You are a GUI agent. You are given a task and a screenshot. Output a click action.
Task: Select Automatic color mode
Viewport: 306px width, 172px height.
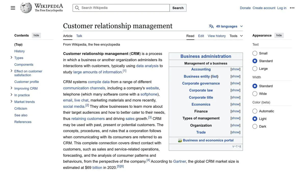[255, 111]
